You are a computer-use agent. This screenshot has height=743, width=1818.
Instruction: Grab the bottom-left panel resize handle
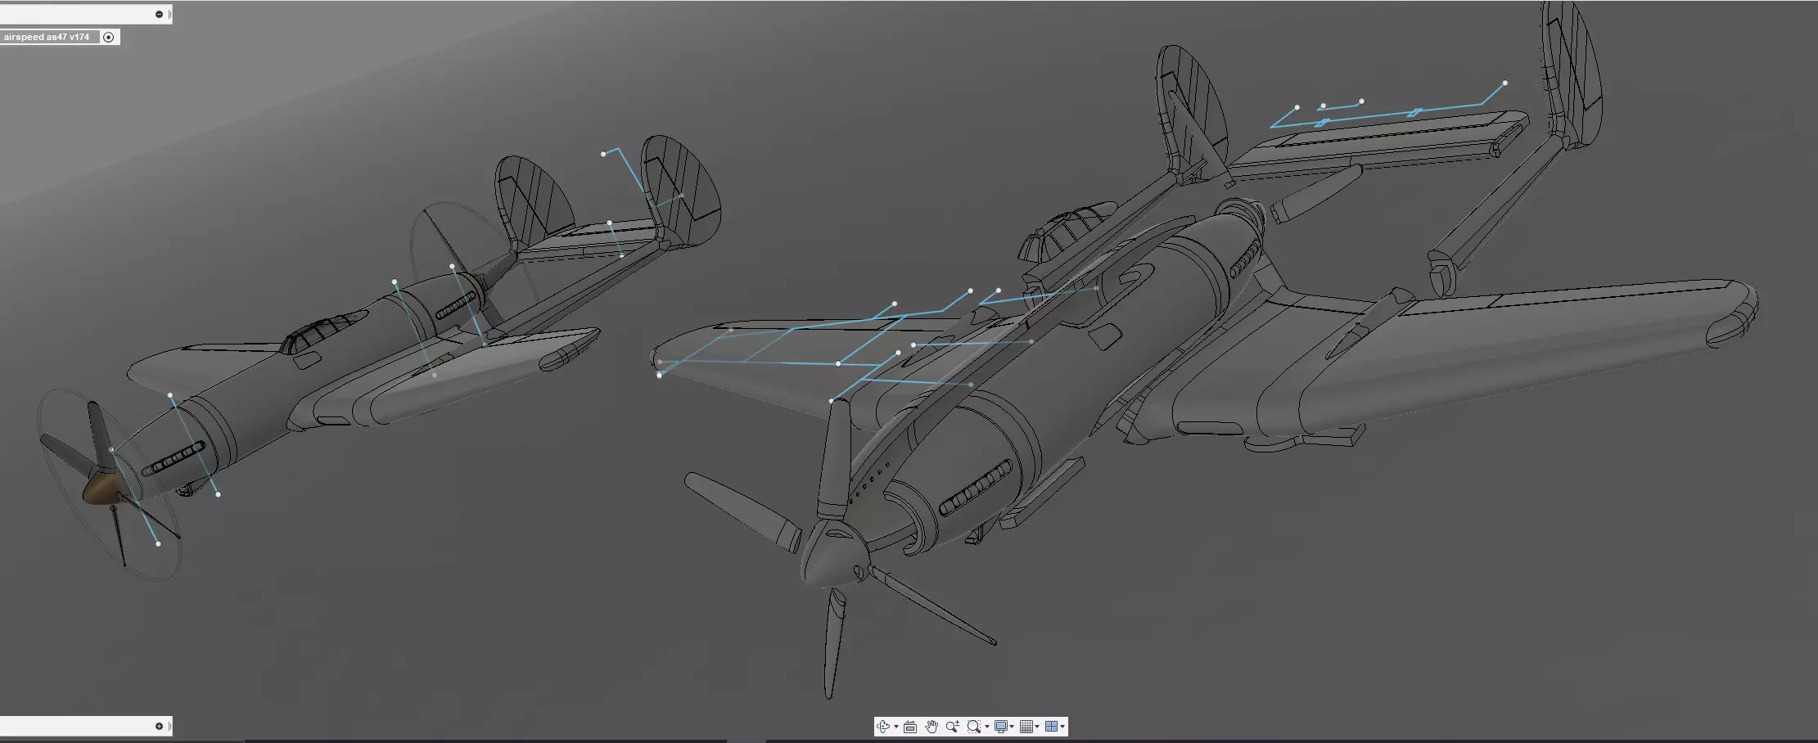[x=169, y=726]
